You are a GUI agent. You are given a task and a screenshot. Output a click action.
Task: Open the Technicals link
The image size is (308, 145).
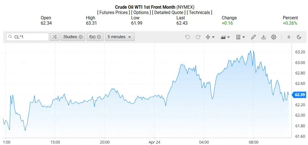tap(199, 13)
